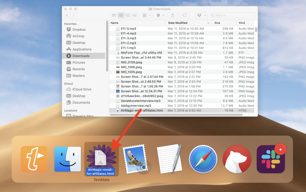Viewport: 306px width, 192px height.
Task: Open TextEdit from the Dock
Action: [170, 159]
